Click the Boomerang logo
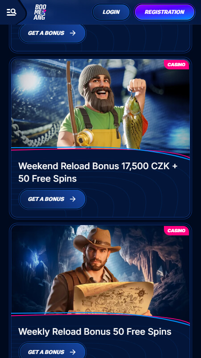The image size is (201, 358). click(x=40, y=12)
